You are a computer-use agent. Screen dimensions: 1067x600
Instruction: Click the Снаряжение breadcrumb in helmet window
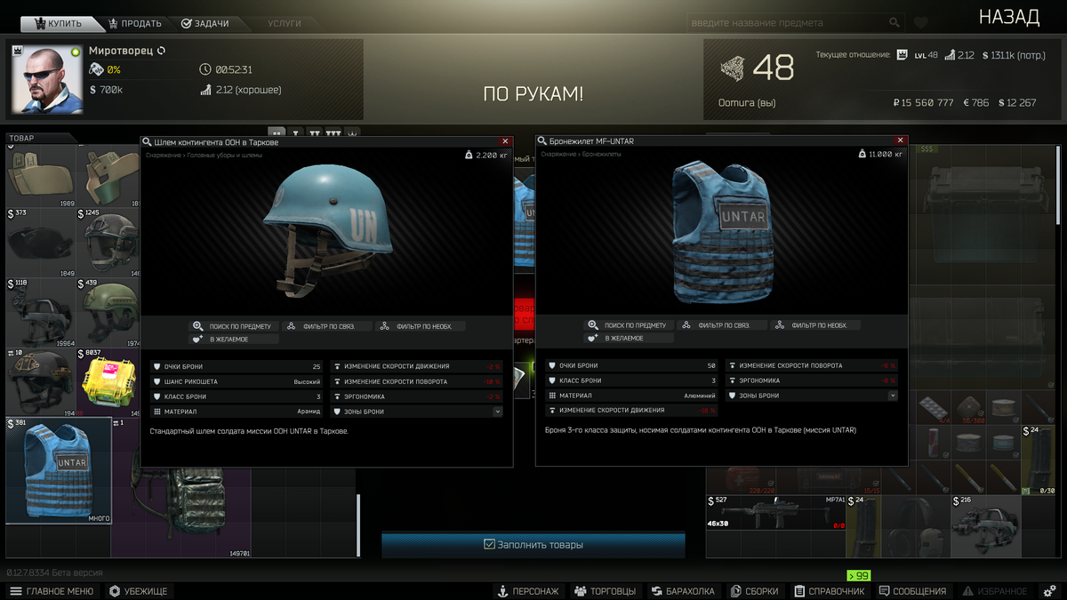(x=163, y=156)
